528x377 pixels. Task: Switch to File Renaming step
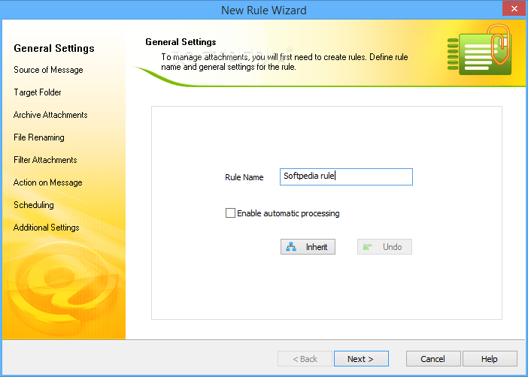coord(39,137)
